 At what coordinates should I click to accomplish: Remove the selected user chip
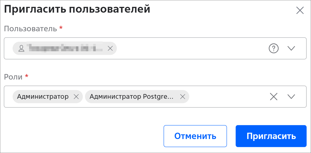coord(110,49)
